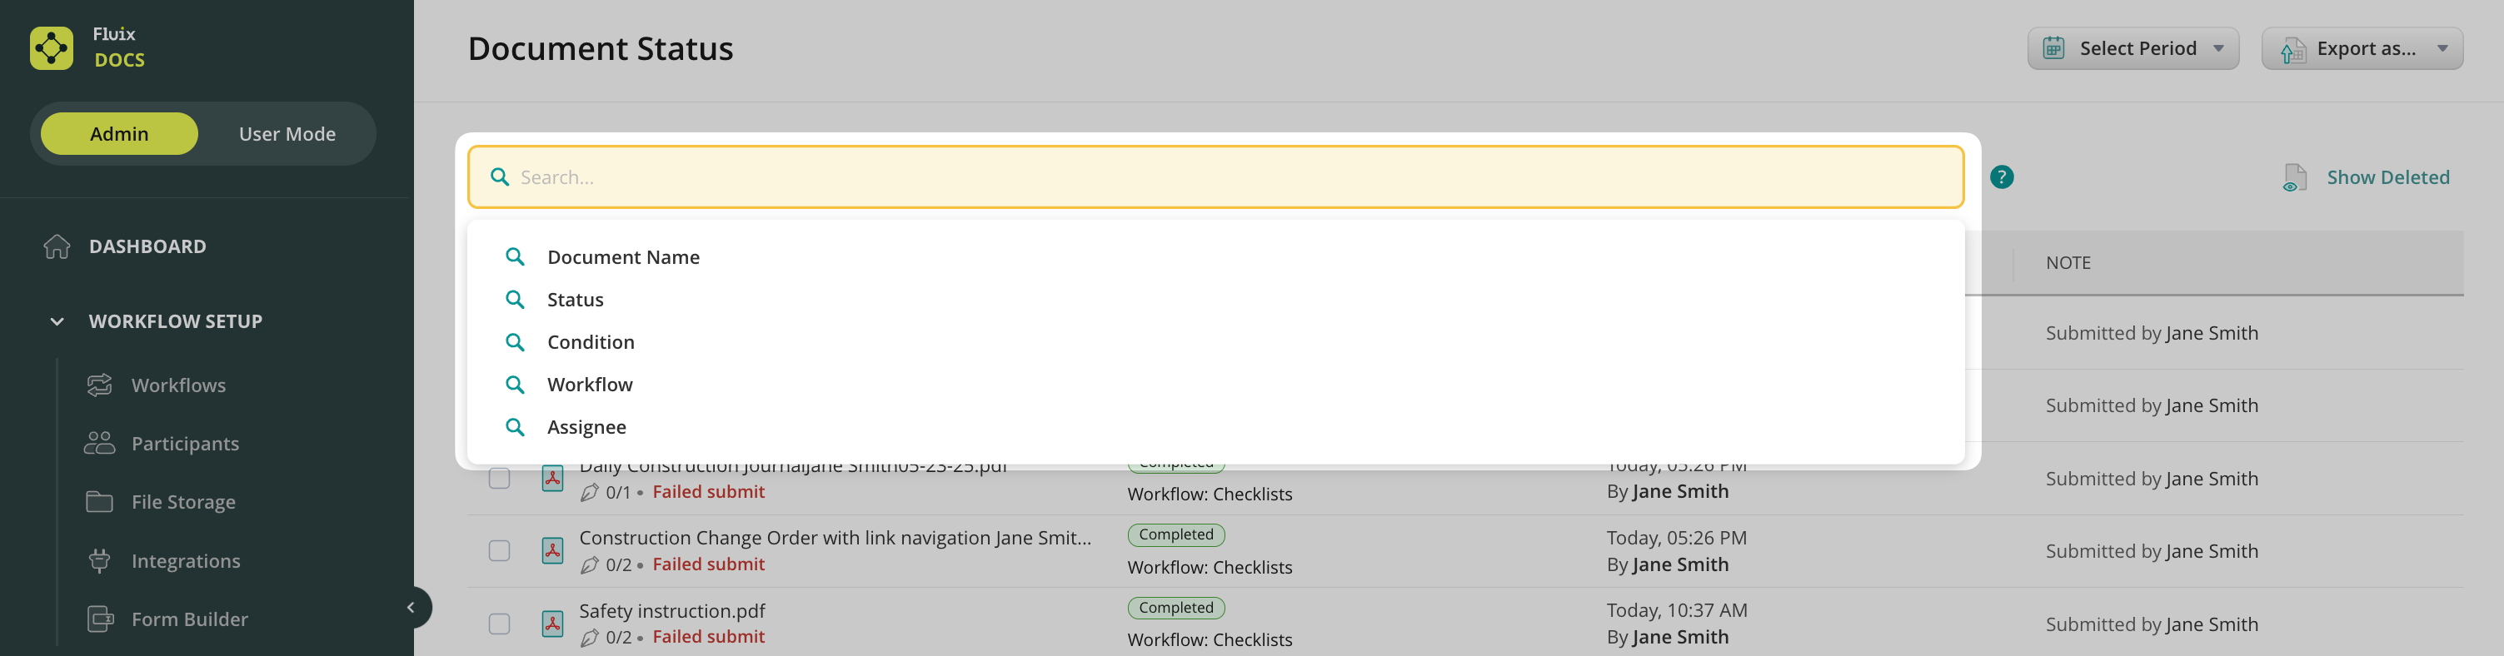Choose Document Name search filter
The height and width of the screenshot is (656, 2504).
point(622,257)
